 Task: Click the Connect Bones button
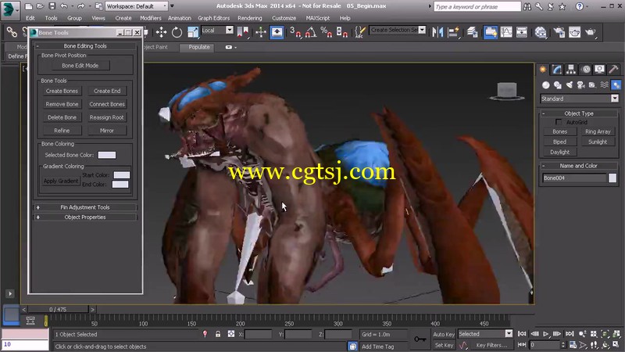click(107, 104)
